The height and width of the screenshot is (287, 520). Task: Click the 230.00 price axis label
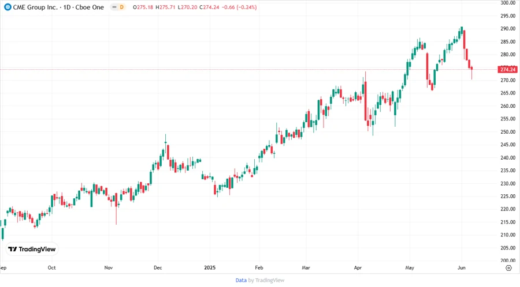tap(508, 183)
